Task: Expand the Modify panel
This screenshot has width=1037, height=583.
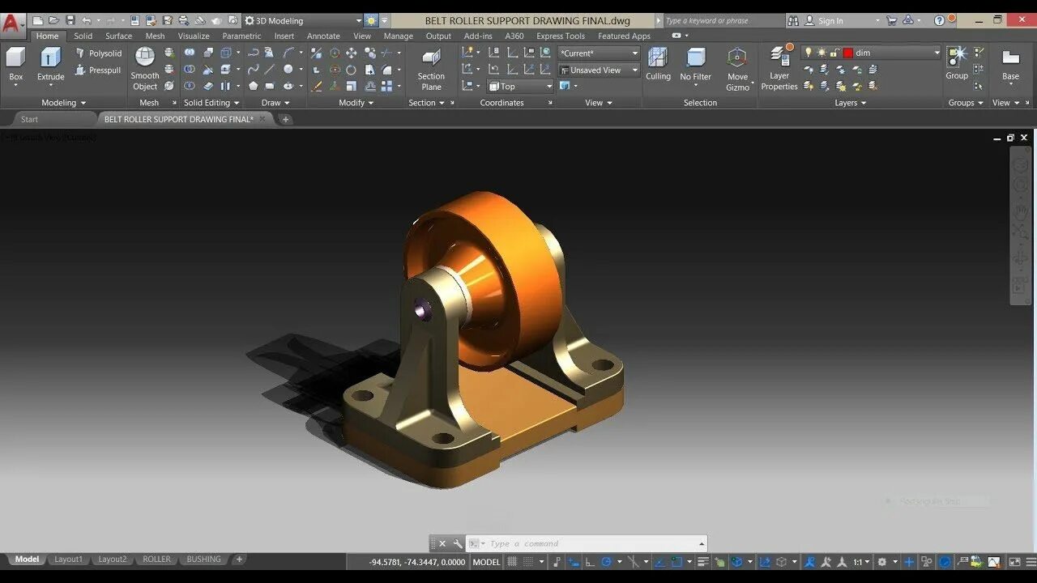Action: (356, 103)
